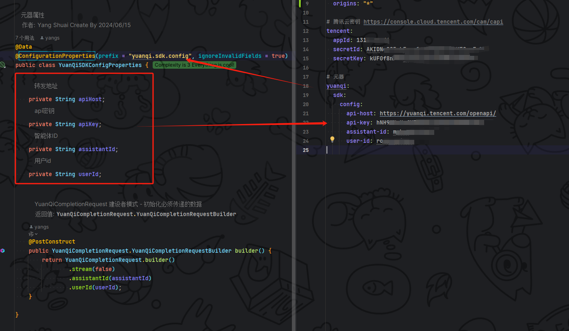
Task: Click the "yuanqi.sdk.config" prefix string
Action: pyautogui.click(x=160, y=56)
